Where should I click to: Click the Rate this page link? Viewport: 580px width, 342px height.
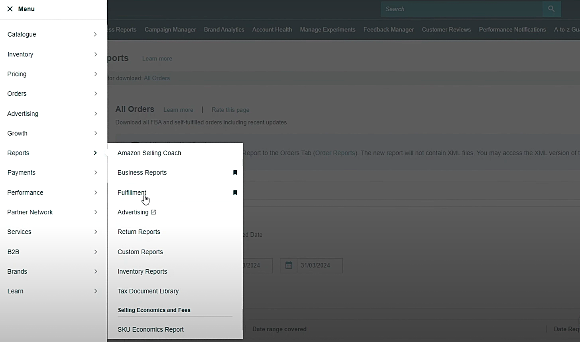point(230,110)
